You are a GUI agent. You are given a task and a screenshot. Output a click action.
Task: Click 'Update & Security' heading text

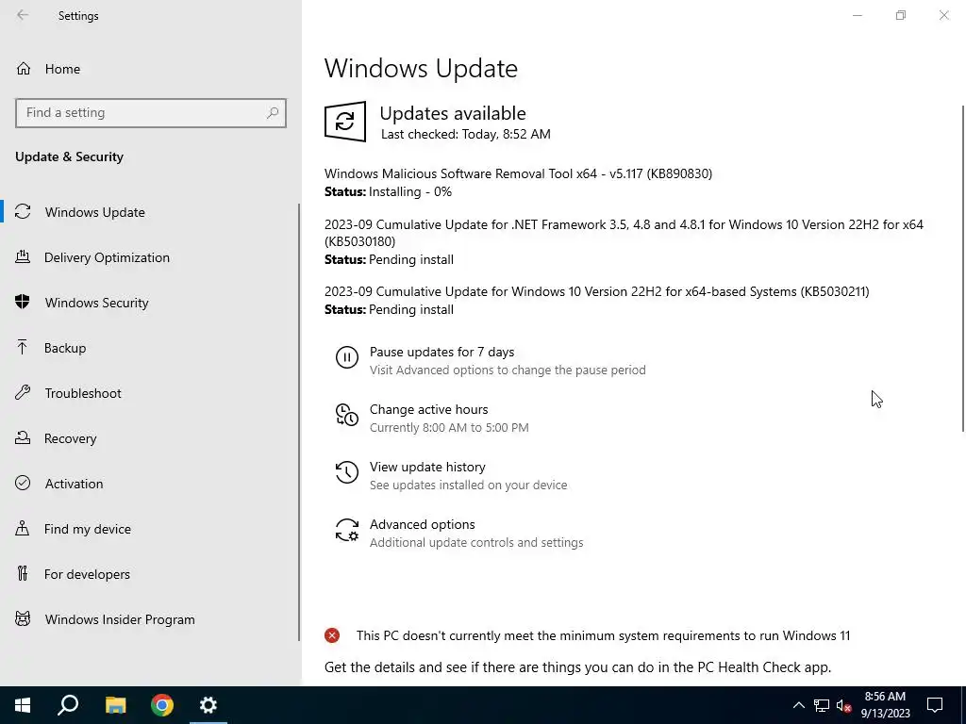69,157
